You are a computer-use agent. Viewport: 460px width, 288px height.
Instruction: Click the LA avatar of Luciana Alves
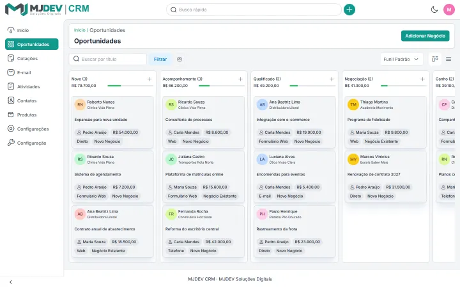(x=262, y=159)
